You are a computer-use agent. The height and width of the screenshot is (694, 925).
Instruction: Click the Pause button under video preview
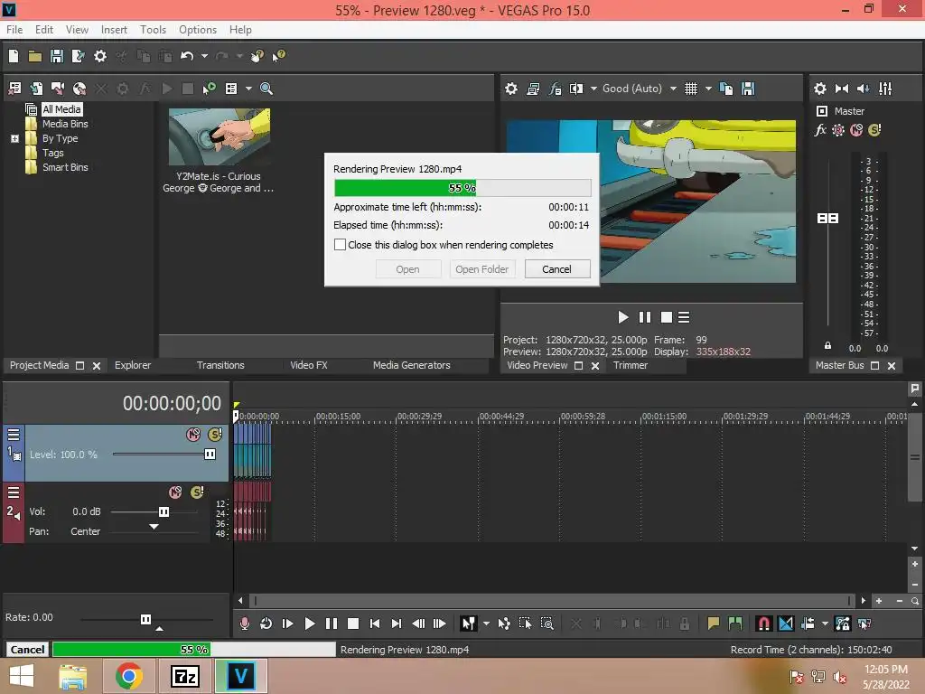[645, 317]
